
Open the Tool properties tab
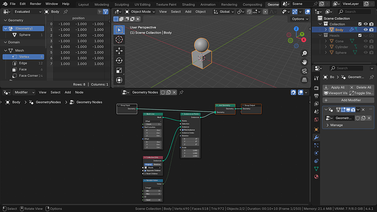pos(316,78)
